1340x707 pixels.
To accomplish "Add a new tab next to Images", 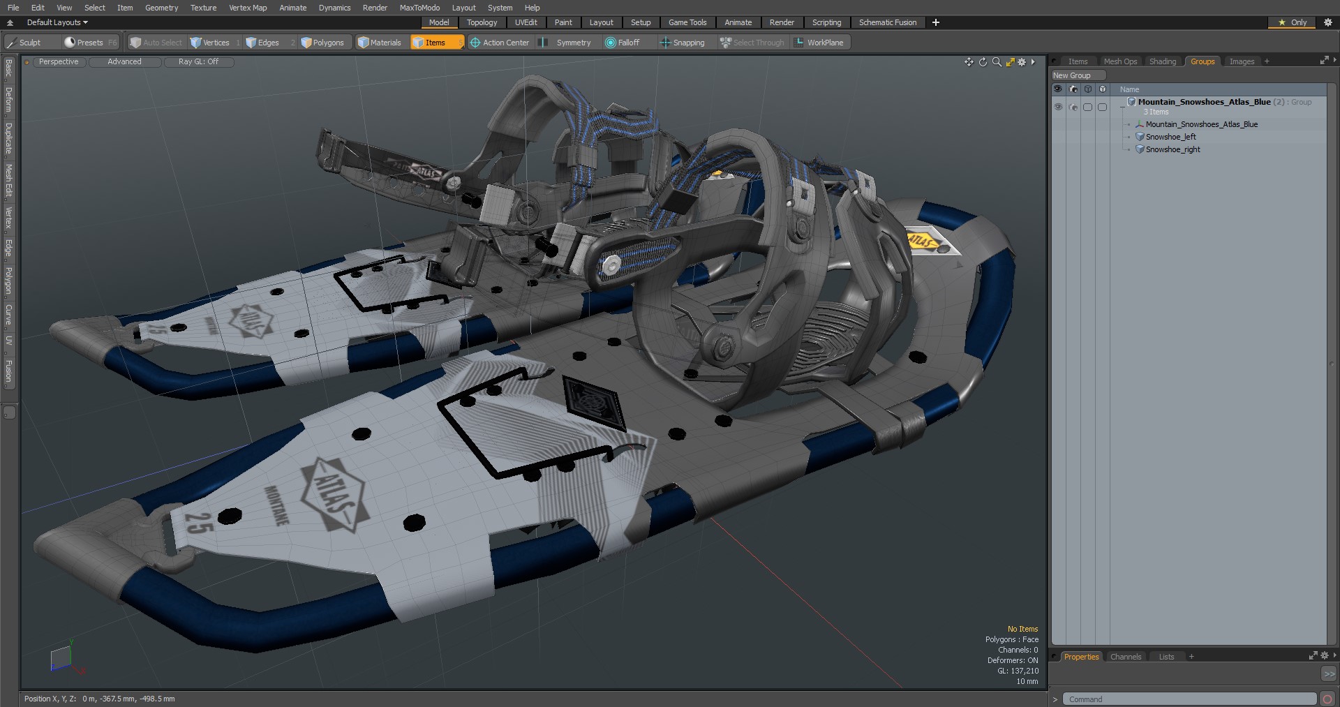I will click(1267, 61).
